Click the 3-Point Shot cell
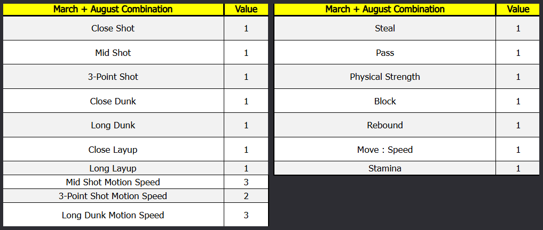 113,77
